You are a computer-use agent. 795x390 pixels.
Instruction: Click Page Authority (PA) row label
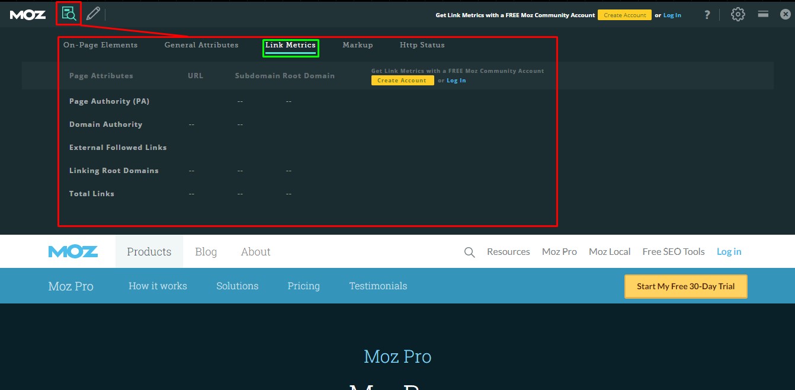tap(109, 101)
